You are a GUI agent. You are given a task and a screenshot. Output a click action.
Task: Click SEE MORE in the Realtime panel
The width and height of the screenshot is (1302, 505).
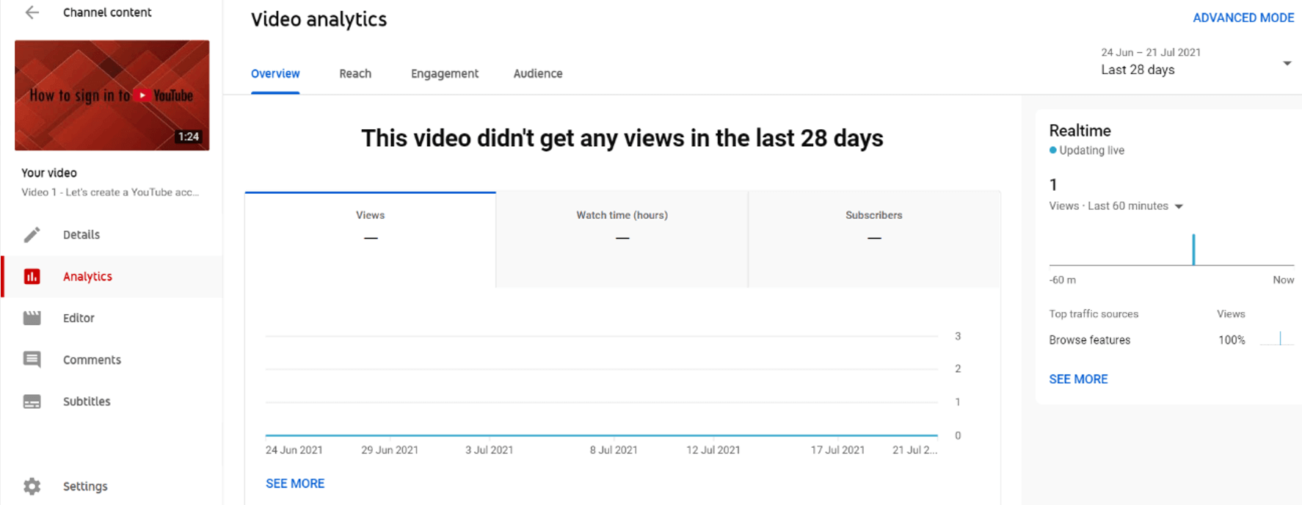(1078, 379)
